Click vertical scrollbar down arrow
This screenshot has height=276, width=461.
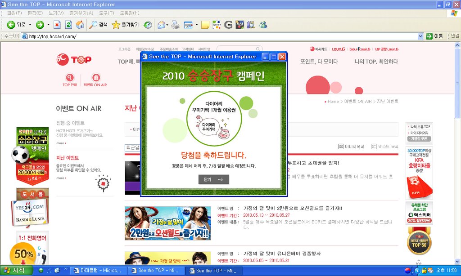click(457, 261)
